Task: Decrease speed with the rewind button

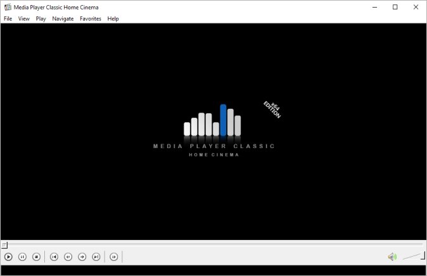Action: (x=68, y=256)
